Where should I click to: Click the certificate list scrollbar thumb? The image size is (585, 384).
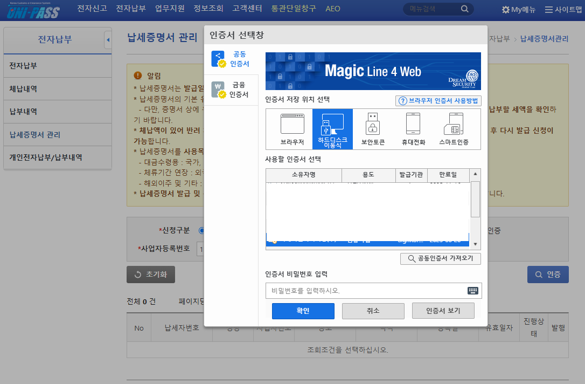pyautogui.click(x=475, y=199)
